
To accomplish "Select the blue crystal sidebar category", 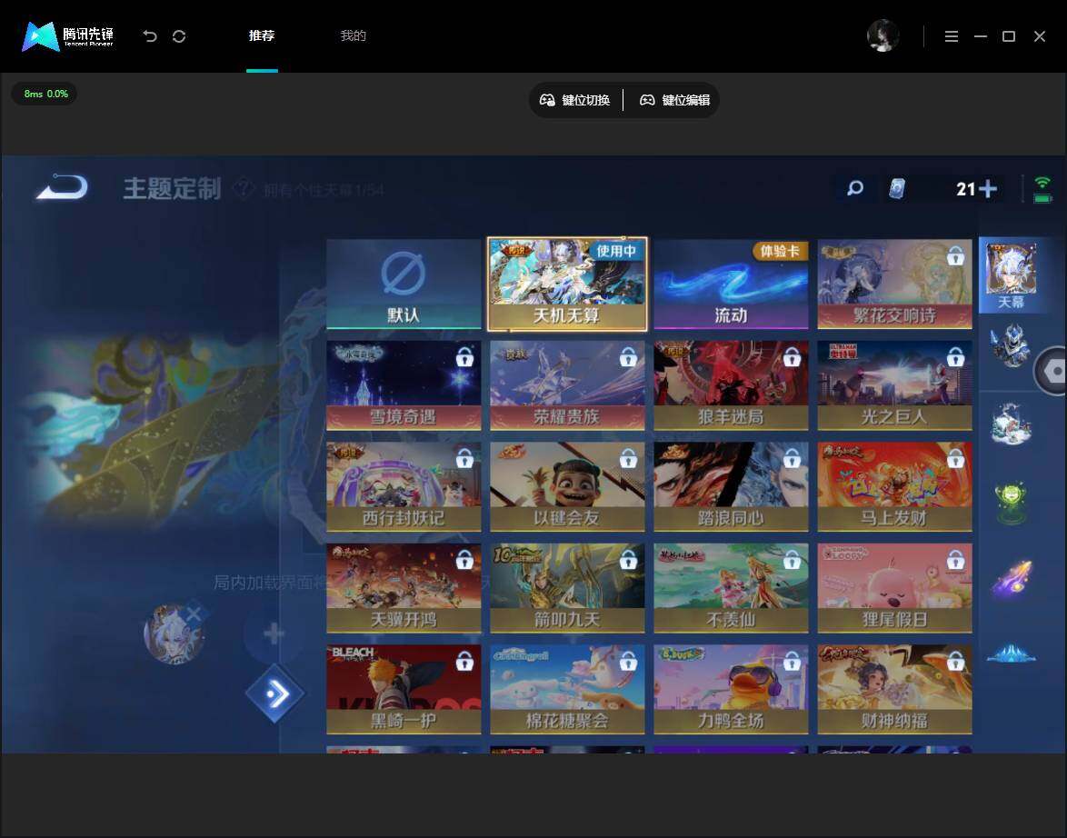I will coord(1012,653).
